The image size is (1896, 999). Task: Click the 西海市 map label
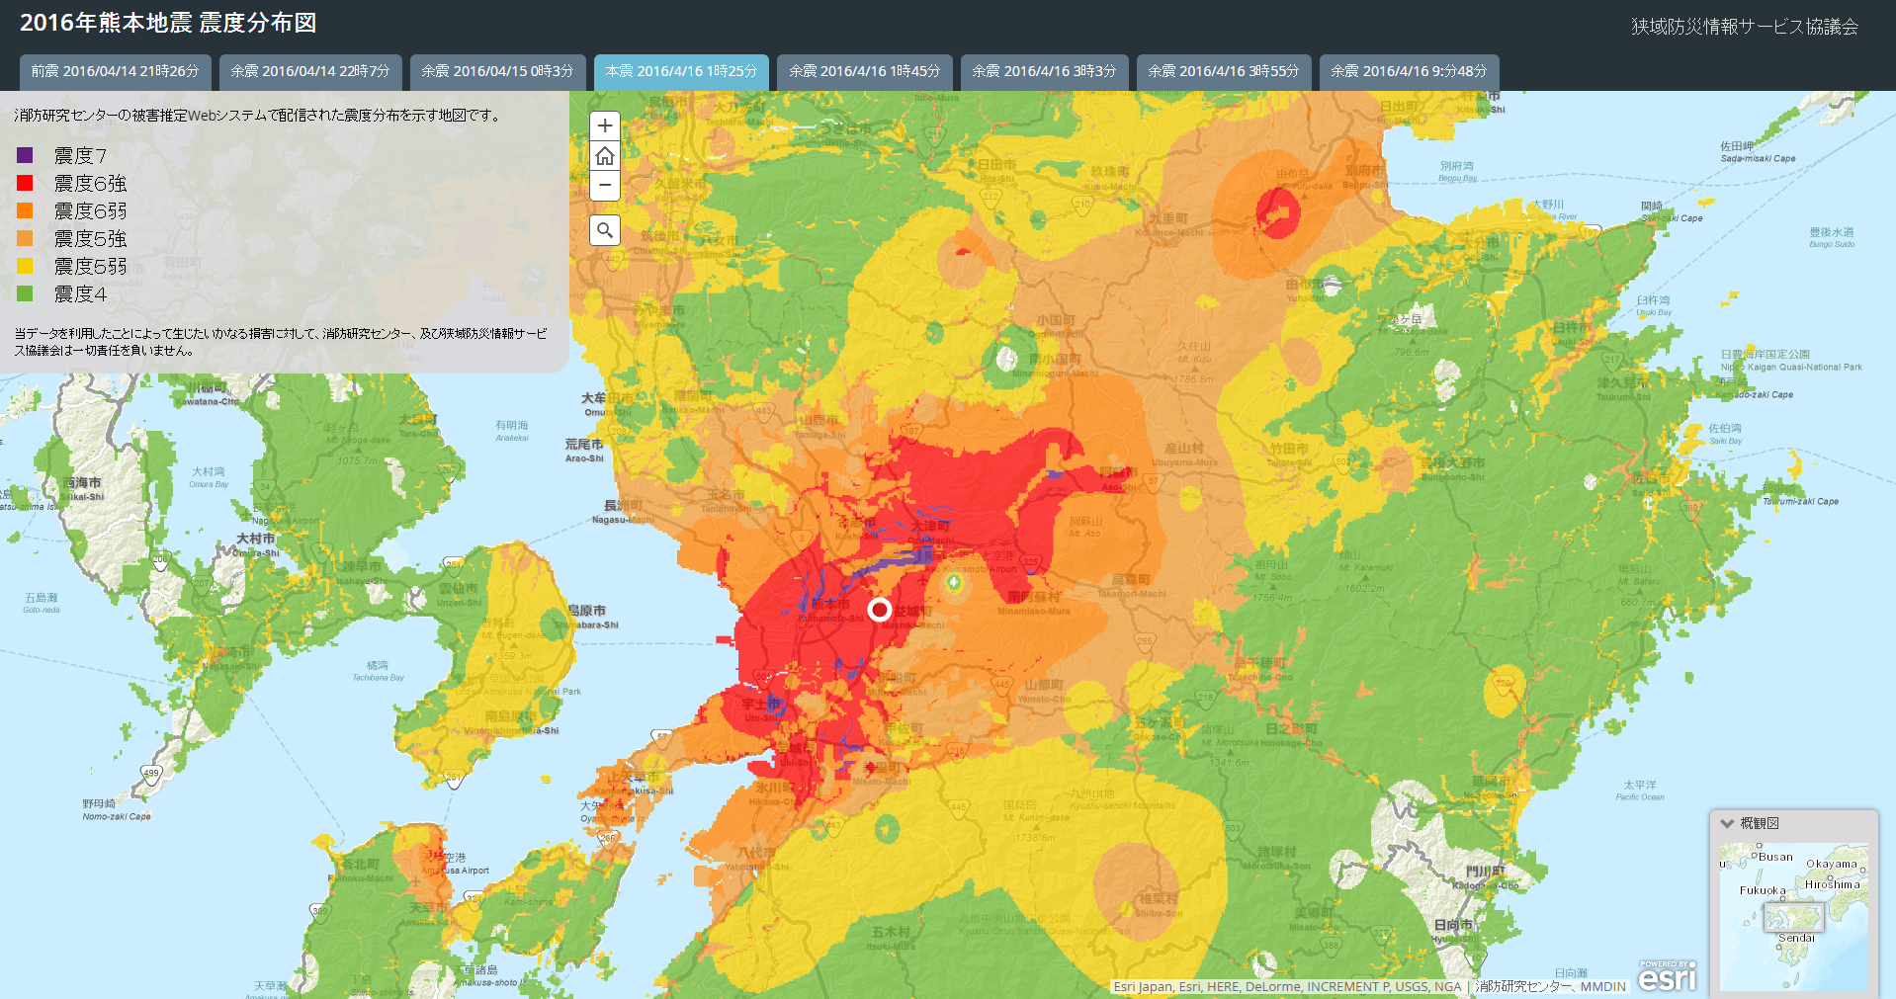82,483
